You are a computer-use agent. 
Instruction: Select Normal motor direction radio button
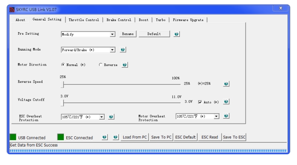pos(63,65)
